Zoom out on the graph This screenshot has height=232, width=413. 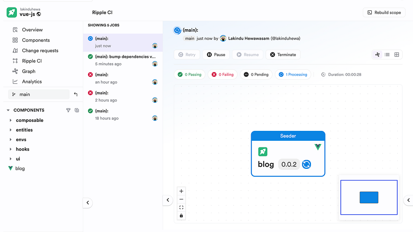[x=181, y=199]
